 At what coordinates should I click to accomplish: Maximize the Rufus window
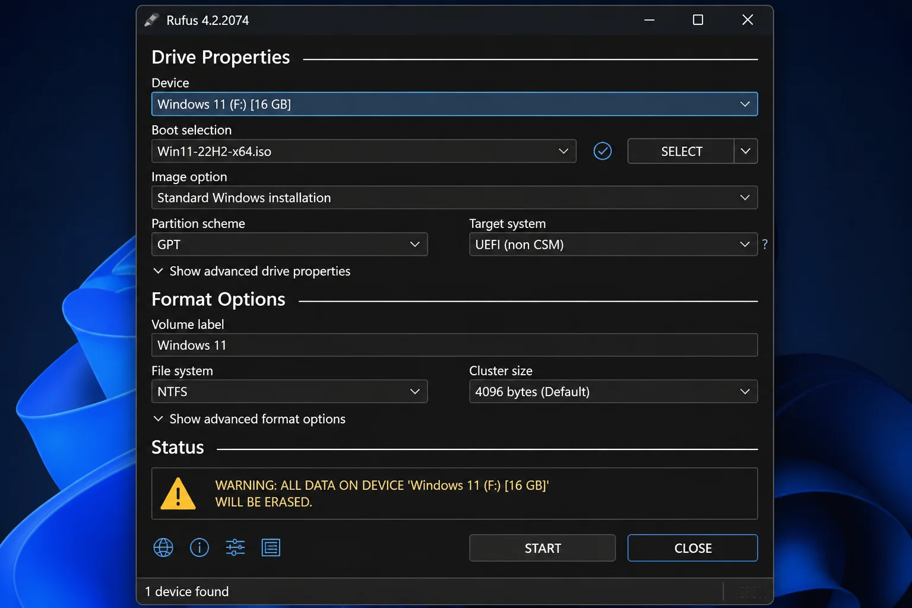pyautogui.click(x=698, y=20)
